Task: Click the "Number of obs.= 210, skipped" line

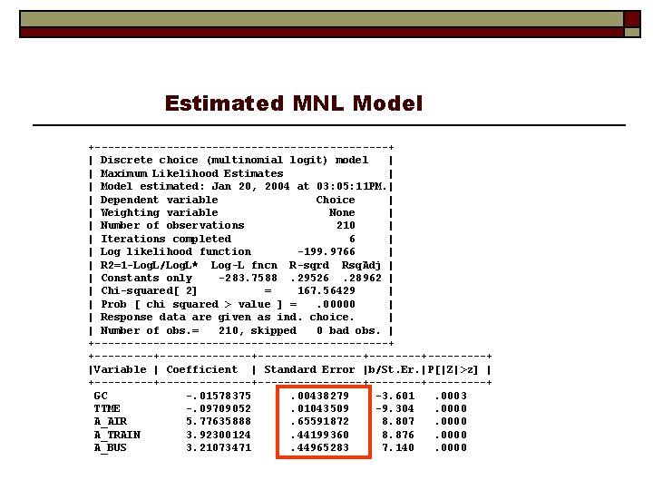Action: [x=199, y=330]
